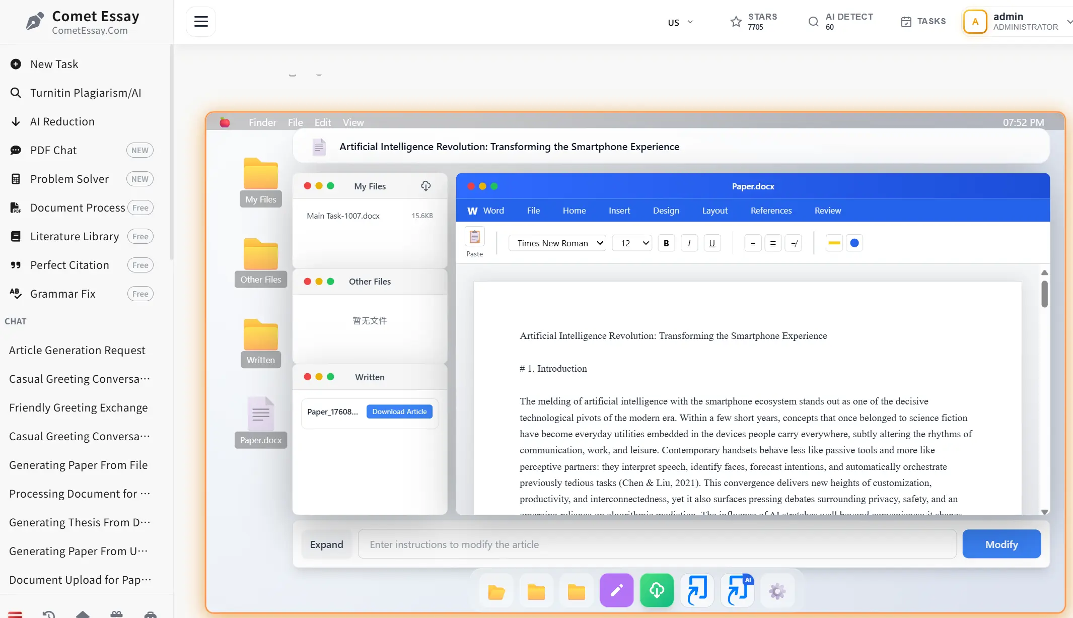Viewport: 1073px width, 618px height.
Task: Open the File tab in the Word ribbon
Action: coord(533,211)
